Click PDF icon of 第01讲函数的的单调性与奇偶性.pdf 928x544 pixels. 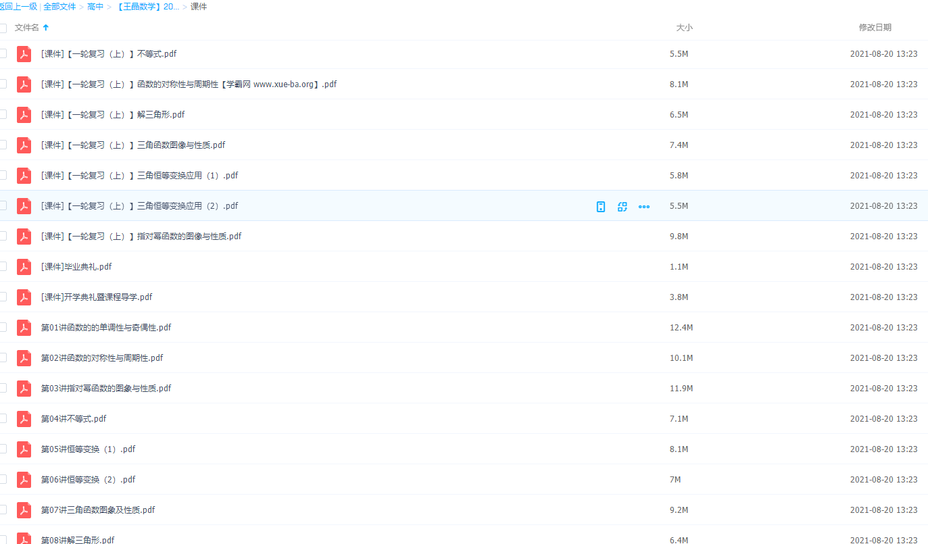point(24,328)
